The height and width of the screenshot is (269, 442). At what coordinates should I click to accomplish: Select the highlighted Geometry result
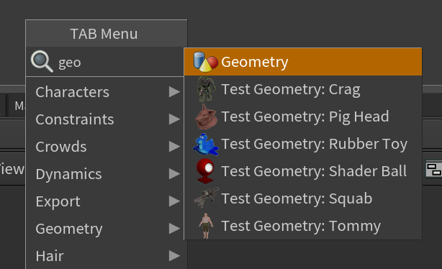point(303,62)
